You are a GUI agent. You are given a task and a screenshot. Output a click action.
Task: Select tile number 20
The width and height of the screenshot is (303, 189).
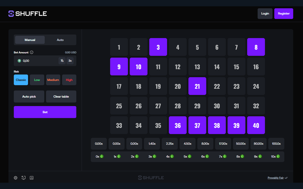point(178,86)
